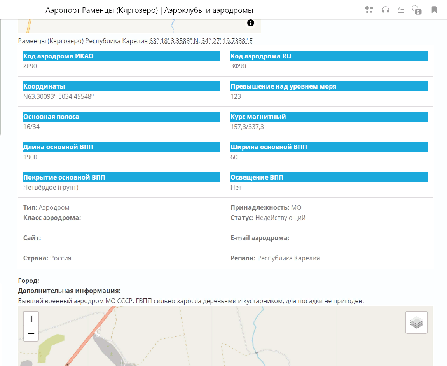Click the coordinates value N63.30093° E034.45548°

(x=59, y=96)
